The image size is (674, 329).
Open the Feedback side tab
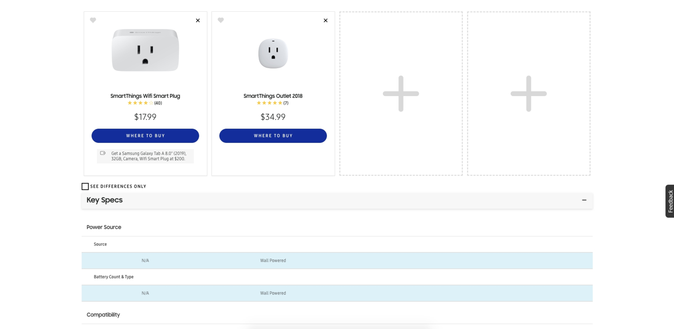pyautogui.click(x=670, y=201)
